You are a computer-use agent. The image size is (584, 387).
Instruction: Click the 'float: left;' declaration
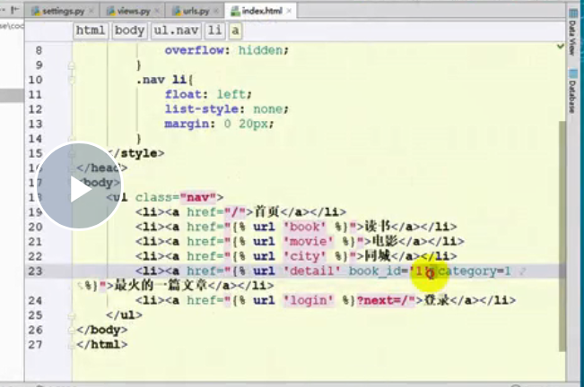(x=208, y=95)
